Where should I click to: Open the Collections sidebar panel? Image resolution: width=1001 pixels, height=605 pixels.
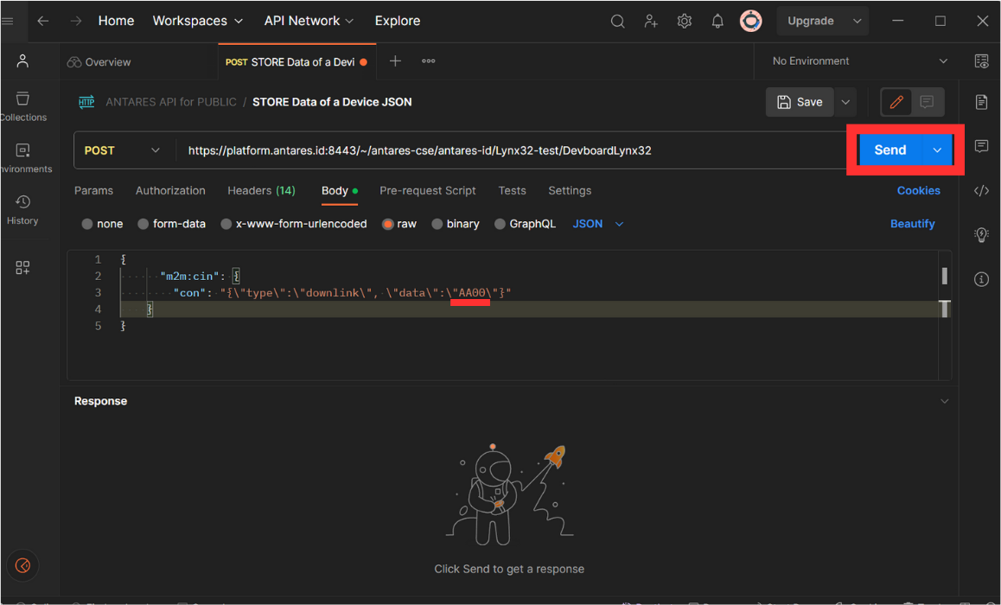22,106
